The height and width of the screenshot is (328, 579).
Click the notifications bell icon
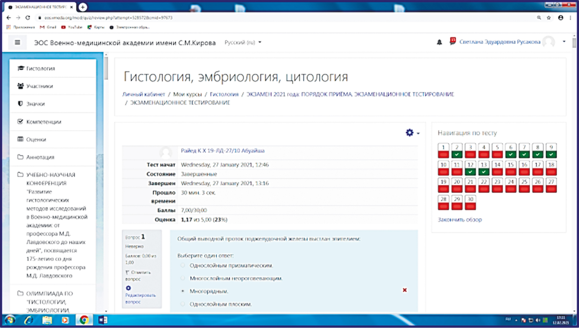(439, 42)
